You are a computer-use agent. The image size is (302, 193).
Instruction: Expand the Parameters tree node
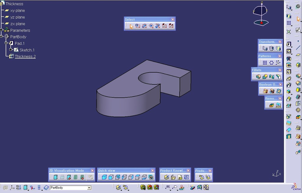coord(2,30)
